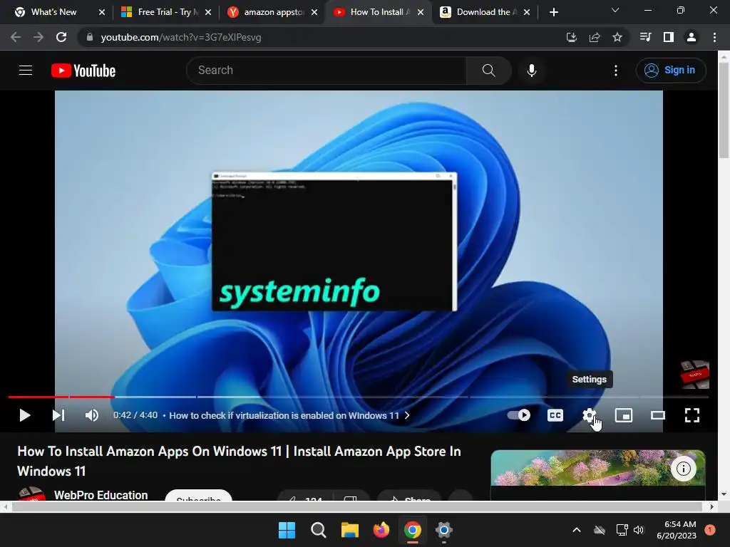Bookmark this page with star

click(617, 37)
